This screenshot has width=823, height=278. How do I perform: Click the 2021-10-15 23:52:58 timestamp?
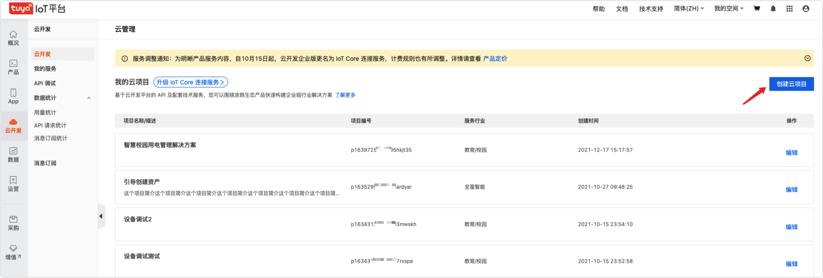[x=605, y=261]
